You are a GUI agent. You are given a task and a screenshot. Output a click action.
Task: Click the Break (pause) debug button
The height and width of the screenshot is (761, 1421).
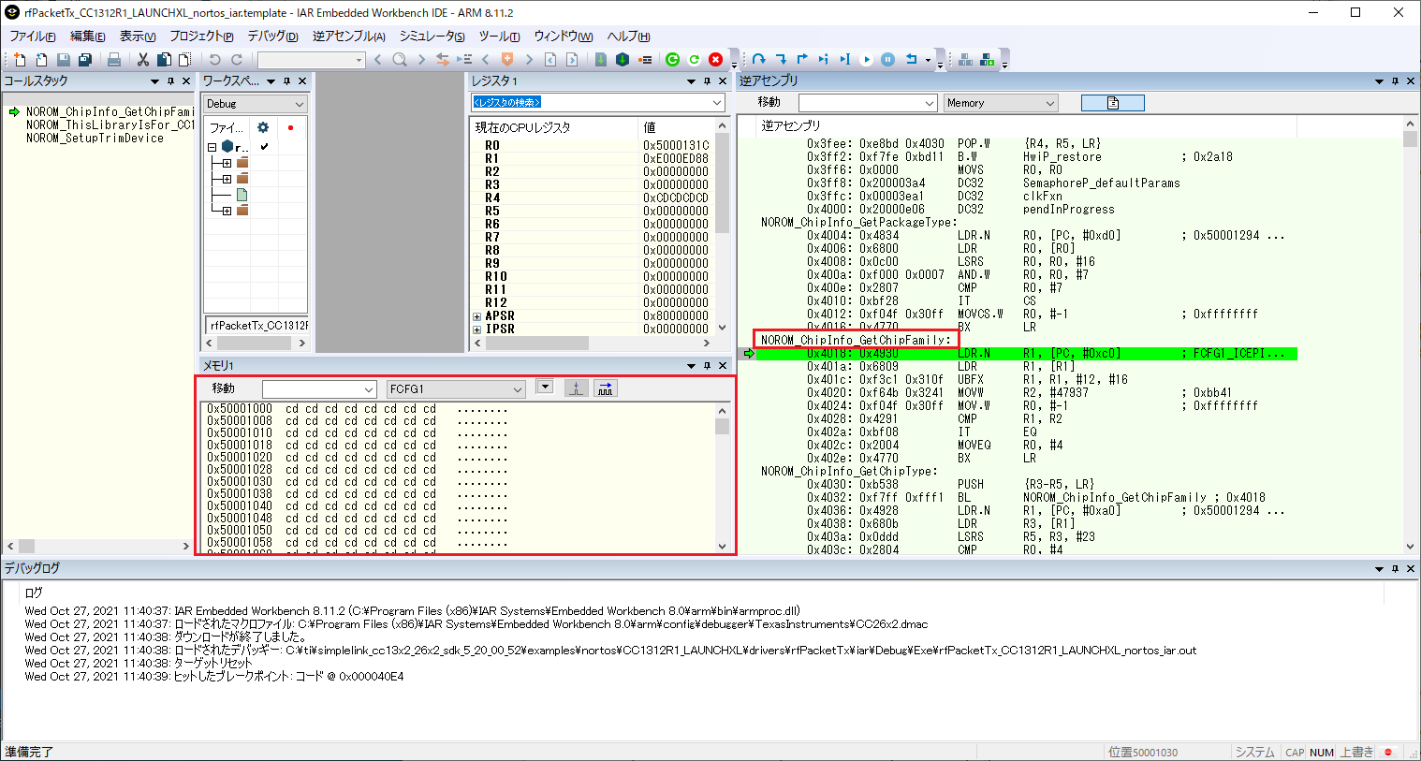pos(888,59)
